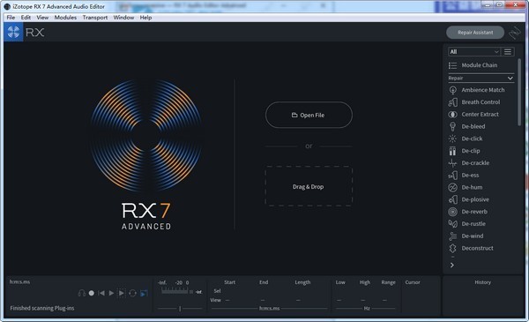This screenshot has width=529, height=322.
Task: Open the De-clip module
Action: point(464,151)
